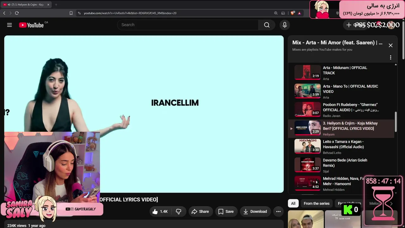The image size is (405, 228).
Task: Play Arta - Midunam from the mix
Action: 342,73
